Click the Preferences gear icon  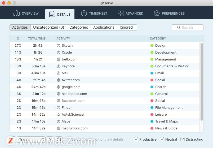[157, 13]
